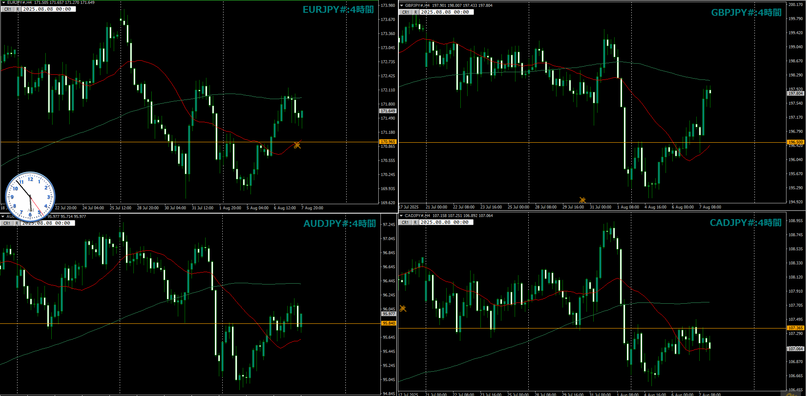Click the current price tag 197.804 on GBPJPY
807x396 pixels.
pos(795,94)
